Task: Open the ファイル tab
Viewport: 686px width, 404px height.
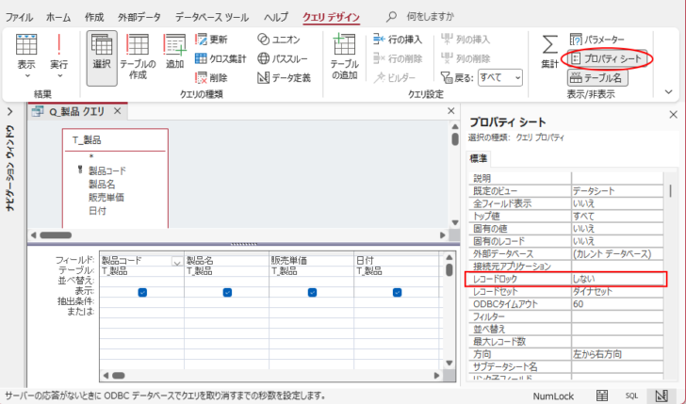Action: click(x=19, y=18)
